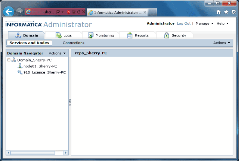Click the browser Back arrow button

(9, 12)
